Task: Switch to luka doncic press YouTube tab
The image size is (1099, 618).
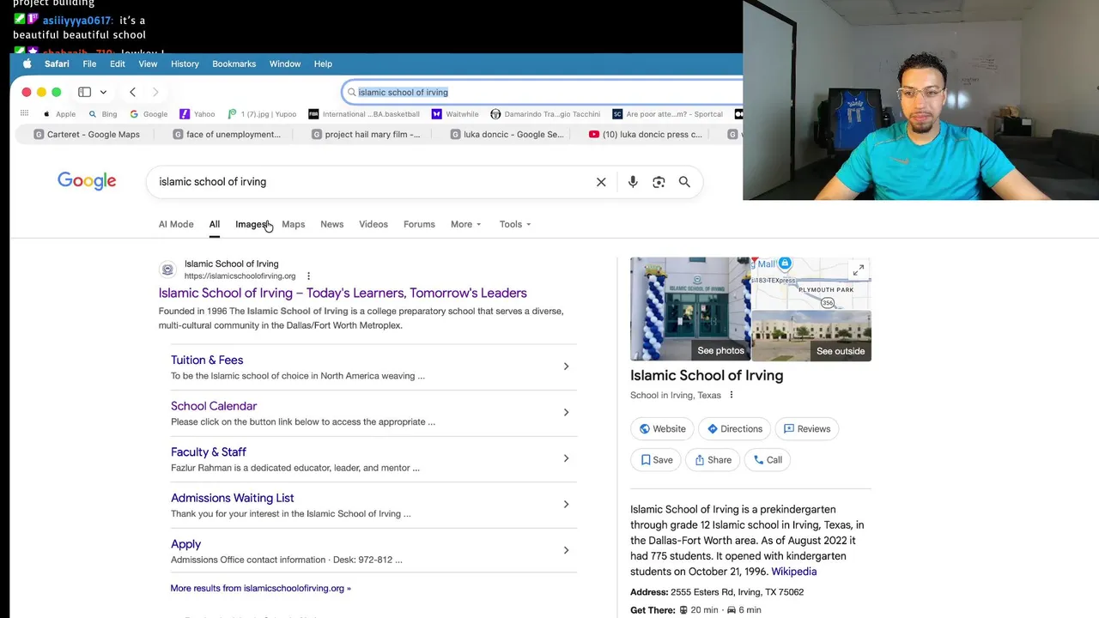Action: (x=646, y=134)
